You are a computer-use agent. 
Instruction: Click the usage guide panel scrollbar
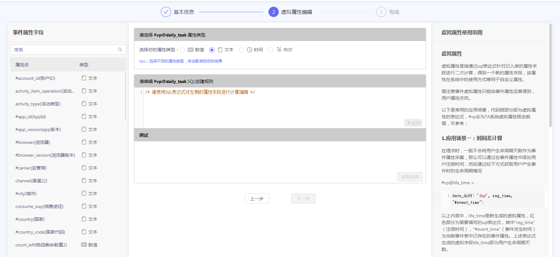point(550,77)
